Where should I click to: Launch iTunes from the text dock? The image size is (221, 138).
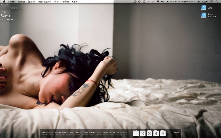coord(99,133)
